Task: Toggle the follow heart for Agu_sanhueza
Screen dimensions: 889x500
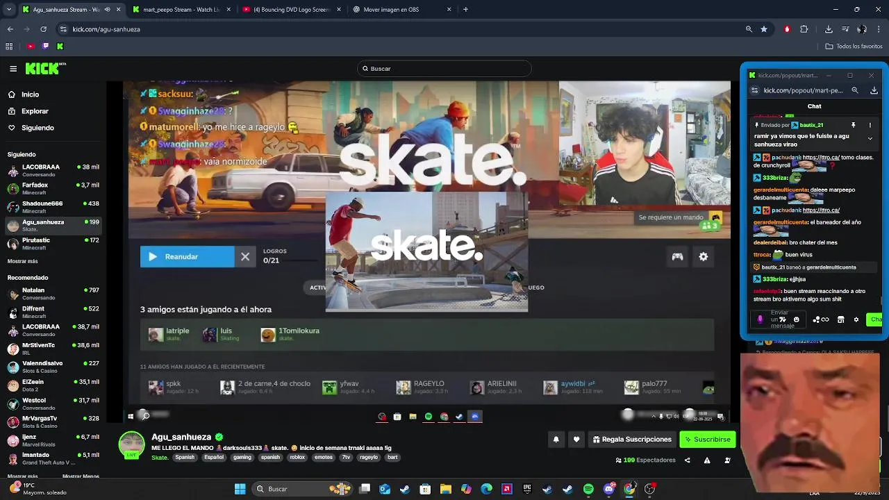Action: tap(576, 440)
